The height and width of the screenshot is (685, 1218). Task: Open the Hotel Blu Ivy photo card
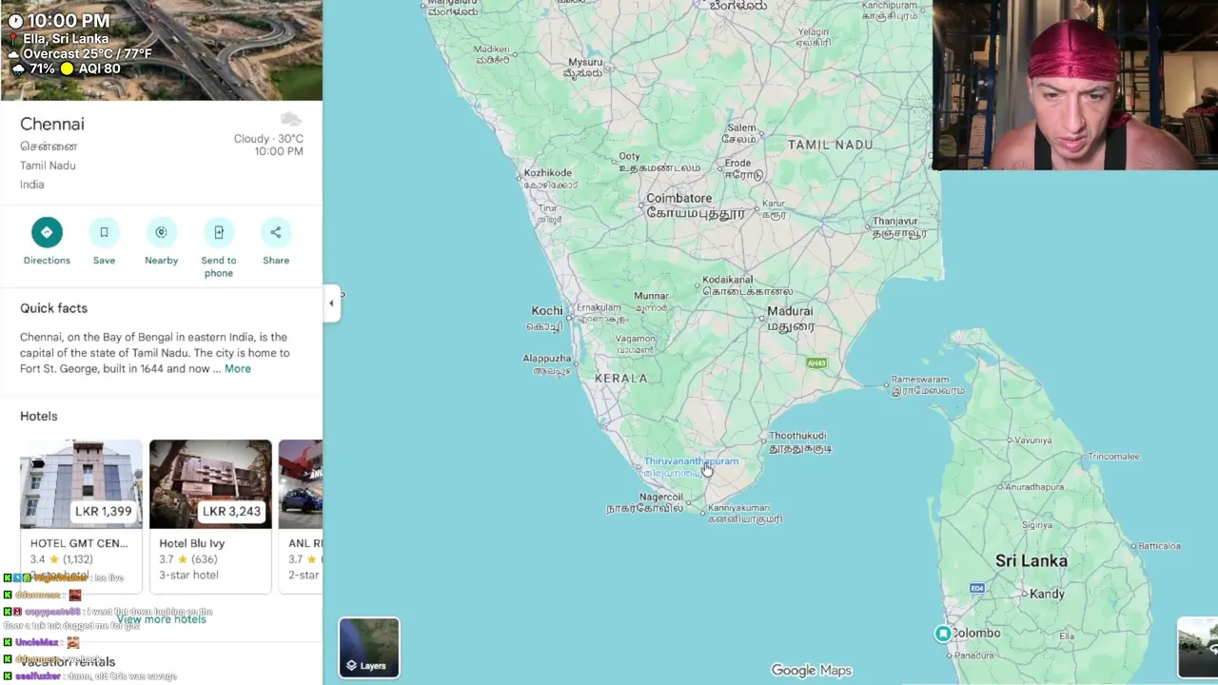pos(210,484)
